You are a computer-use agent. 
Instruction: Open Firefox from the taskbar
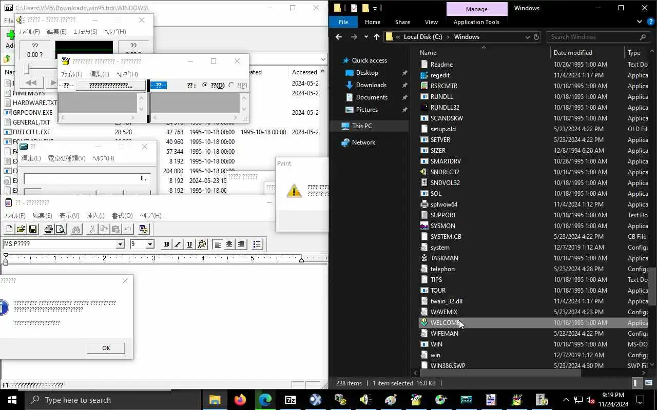[240, 400]
